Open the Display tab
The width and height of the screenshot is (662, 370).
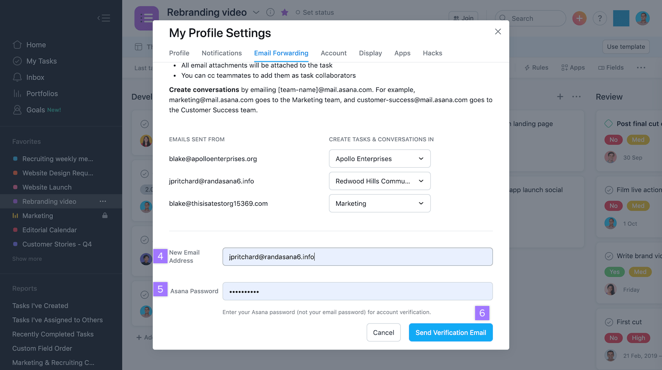pos(370,53)
